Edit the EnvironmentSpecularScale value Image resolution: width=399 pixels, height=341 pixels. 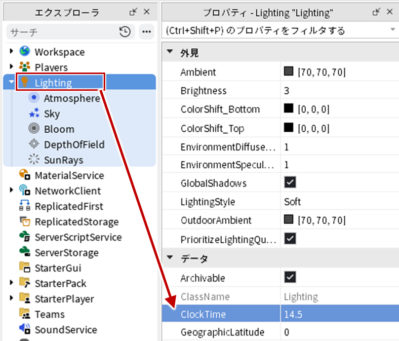click(x=340, y=165)
